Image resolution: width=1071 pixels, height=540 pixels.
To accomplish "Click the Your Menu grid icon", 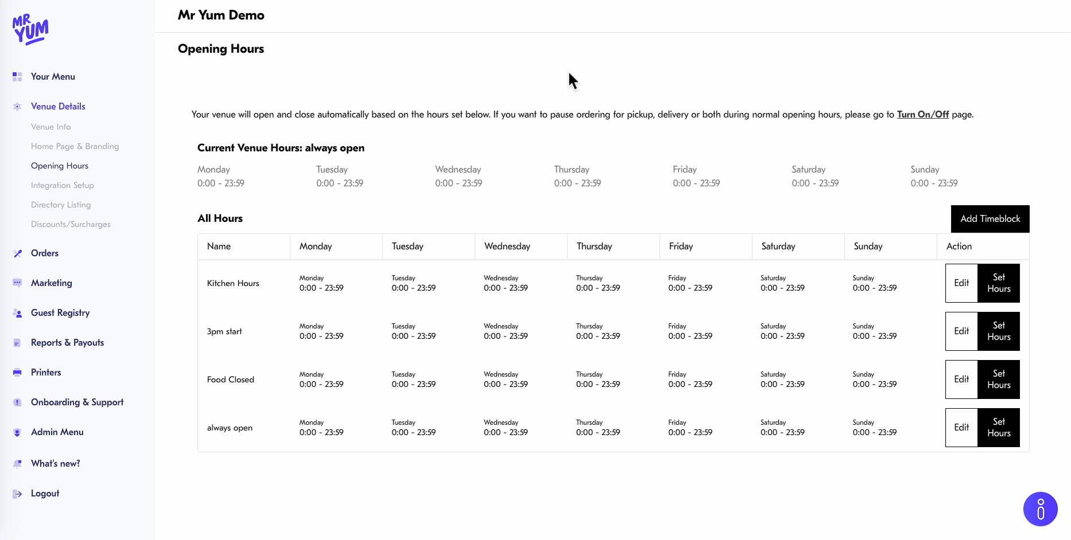I will point(17,77).
